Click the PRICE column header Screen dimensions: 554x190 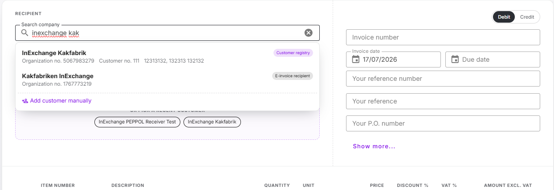pos(377,185)
